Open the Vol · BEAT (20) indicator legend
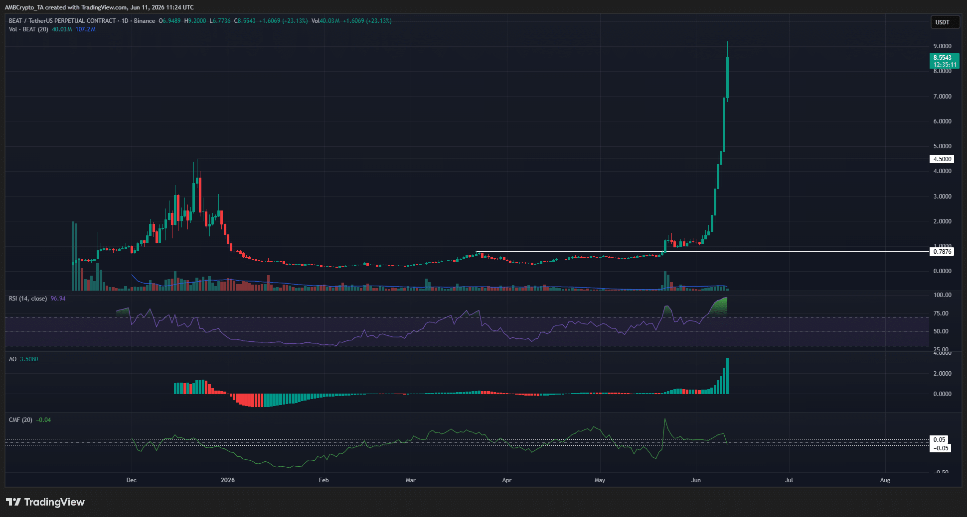This screenshot has height=517, width=967. pyautogui.click(x=28, y=29)
